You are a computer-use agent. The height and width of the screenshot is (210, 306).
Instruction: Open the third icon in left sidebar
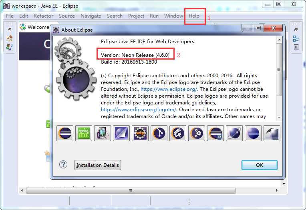(9, 47)
